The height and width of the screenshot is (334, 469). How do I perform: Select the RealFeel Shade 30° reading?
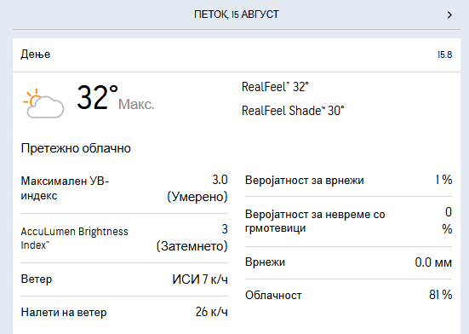pyautogui.click(x=293, y=111)
